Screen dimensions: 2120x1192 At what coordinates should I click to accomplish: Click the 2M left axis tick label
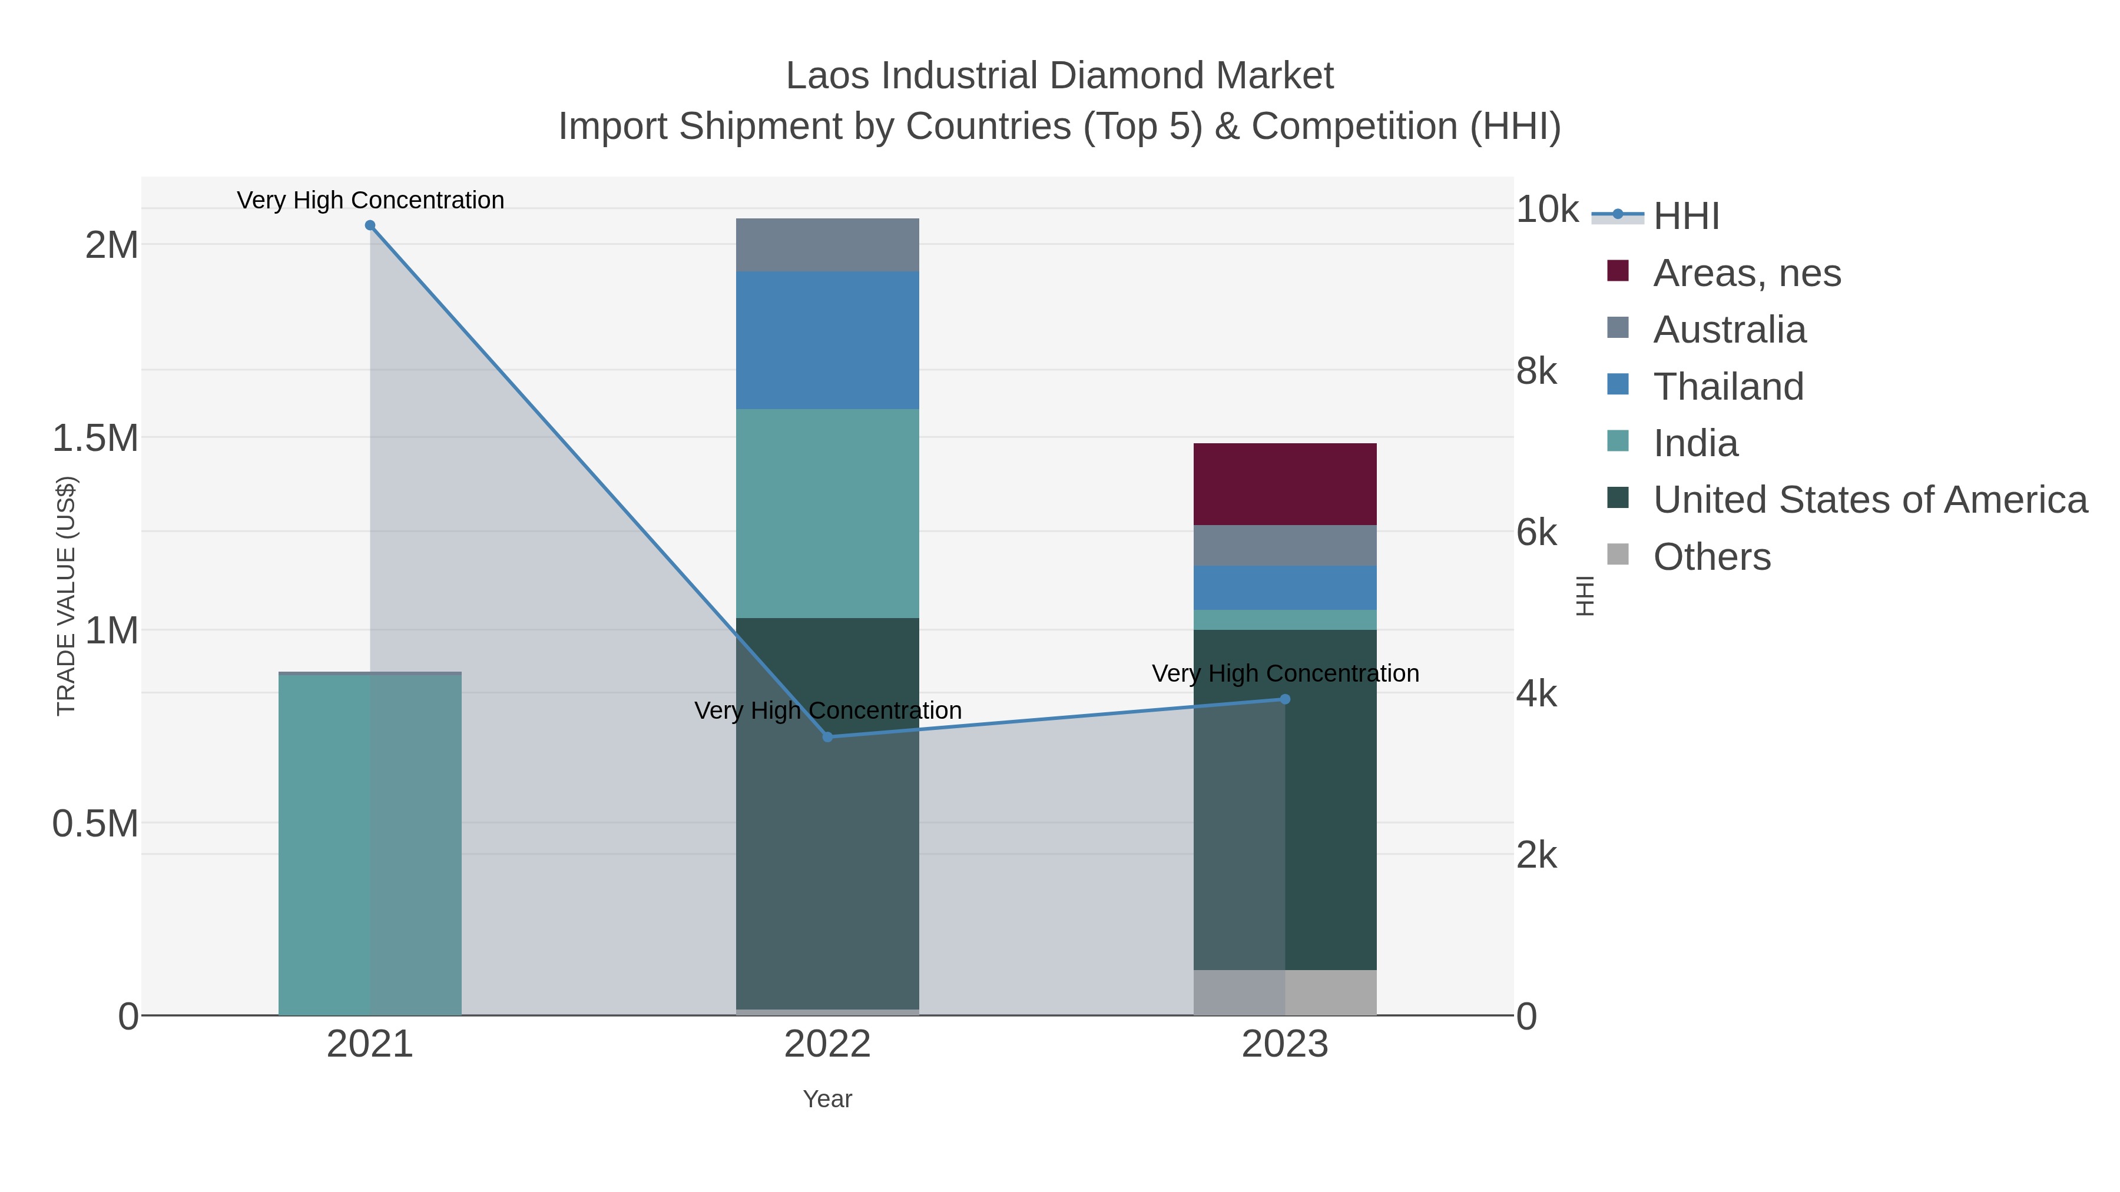point(112,245)
